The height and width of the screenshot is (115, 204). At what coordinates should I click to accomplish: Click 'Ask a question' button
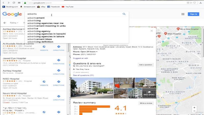[146, 65]
